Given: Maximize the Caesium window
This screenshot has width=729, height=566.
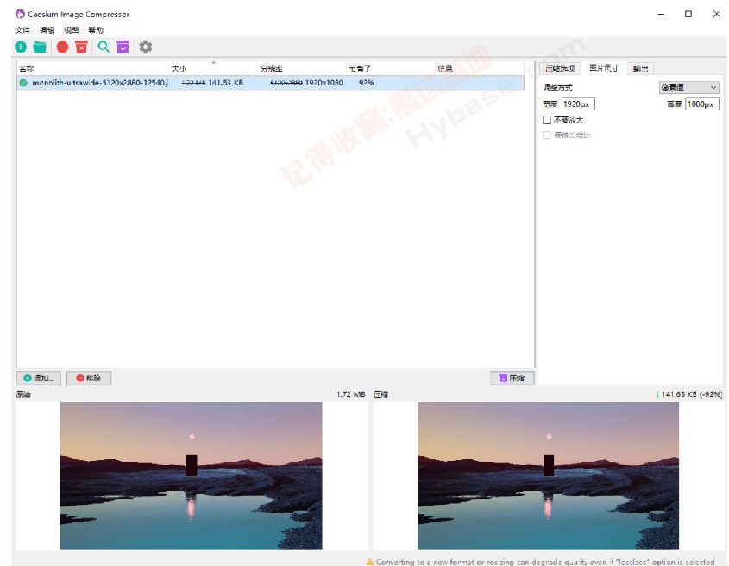Looking at the screenshot, I should pos(688,14).
